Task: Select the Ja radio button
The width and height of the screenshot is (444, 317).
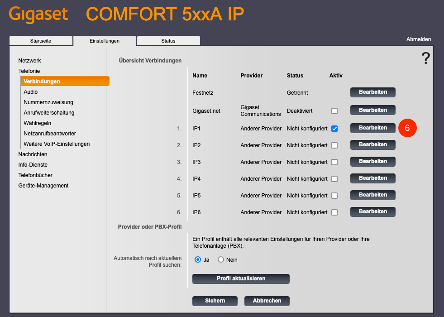Action: click(198, 259)
